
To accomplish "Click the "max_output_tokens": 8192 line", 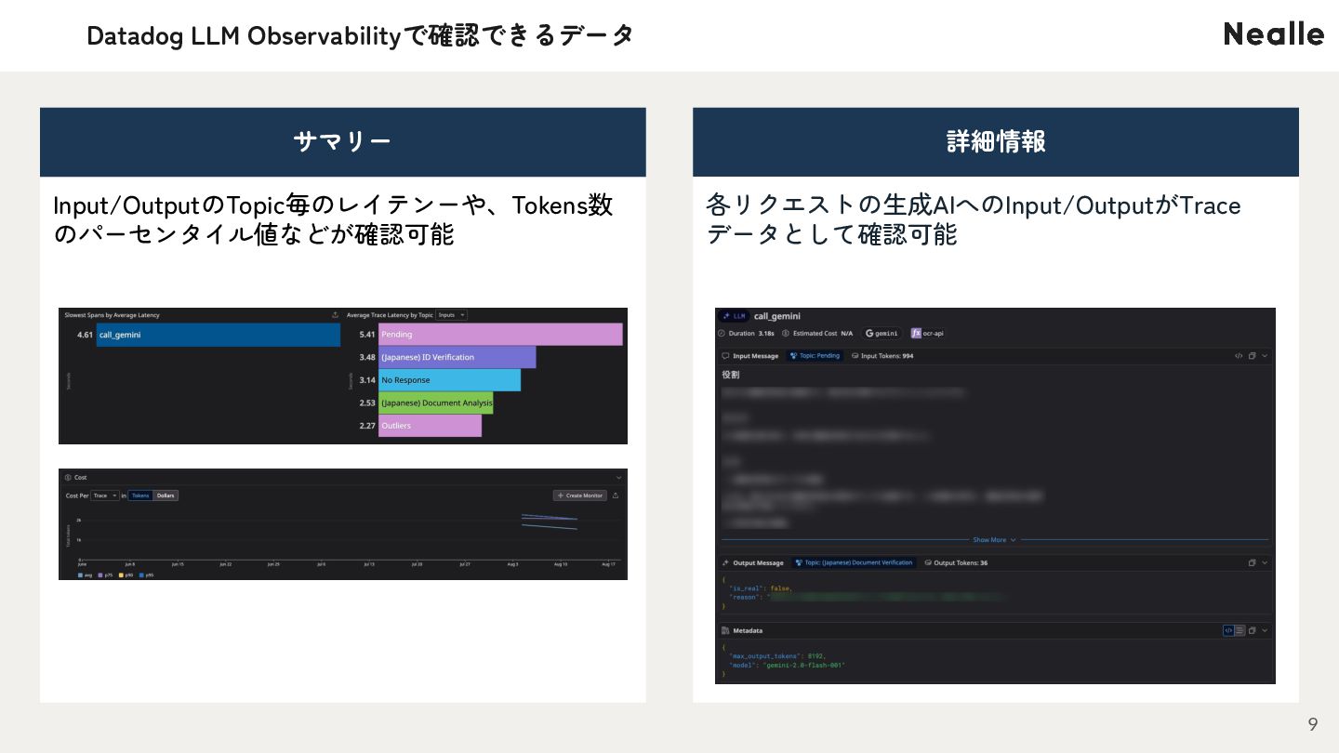I will tap(776, 656).
